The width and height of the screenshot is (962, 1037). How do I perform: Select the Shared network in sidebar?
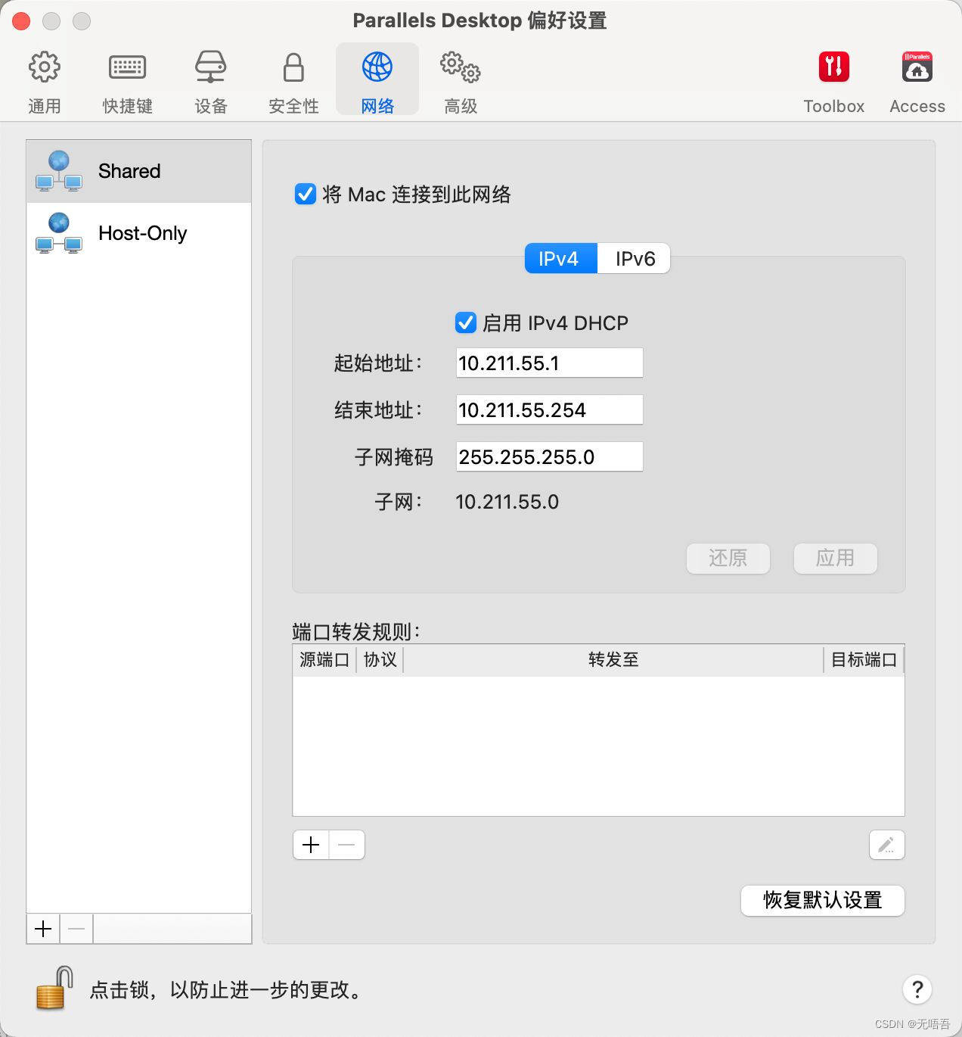pos(139,171)
